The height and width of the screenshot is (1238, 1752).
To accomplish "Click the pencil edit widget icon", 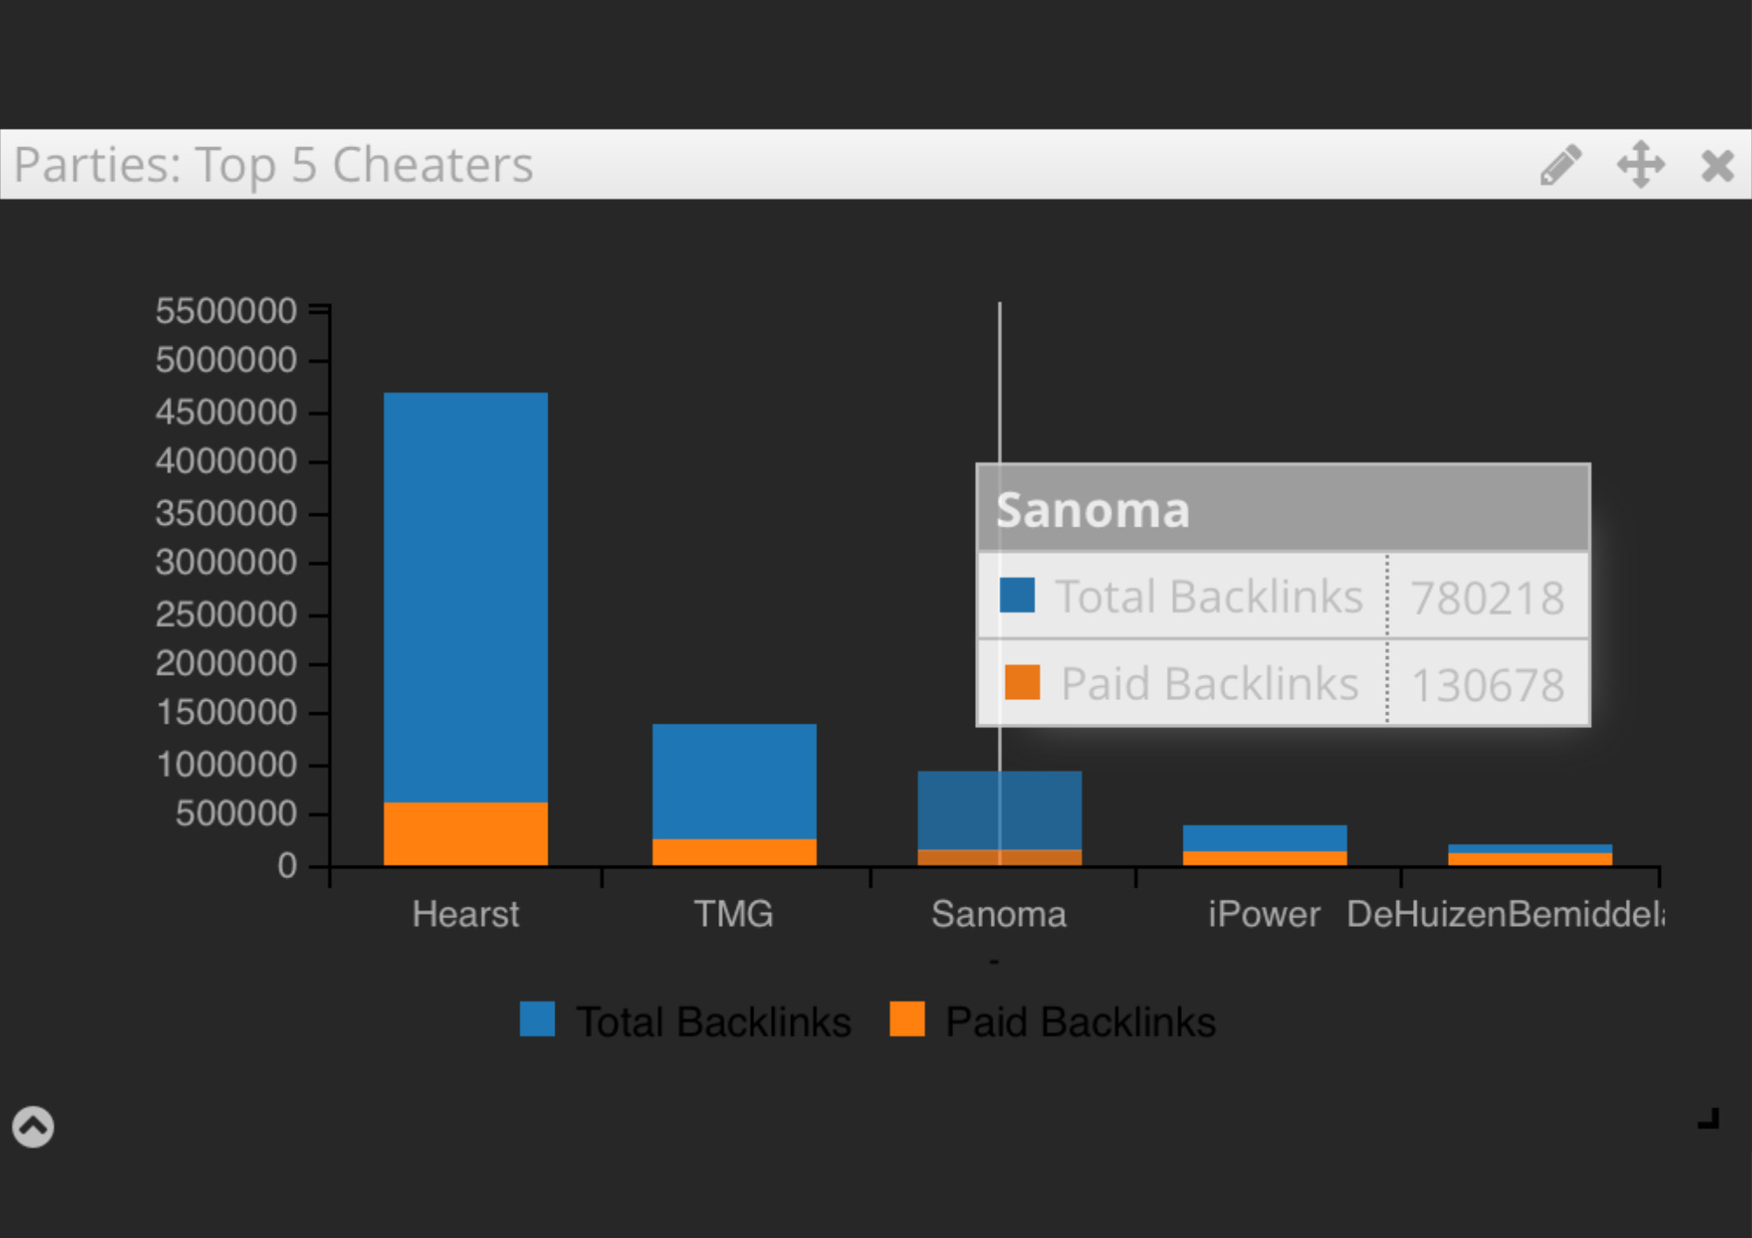I will click(1560, 165).
